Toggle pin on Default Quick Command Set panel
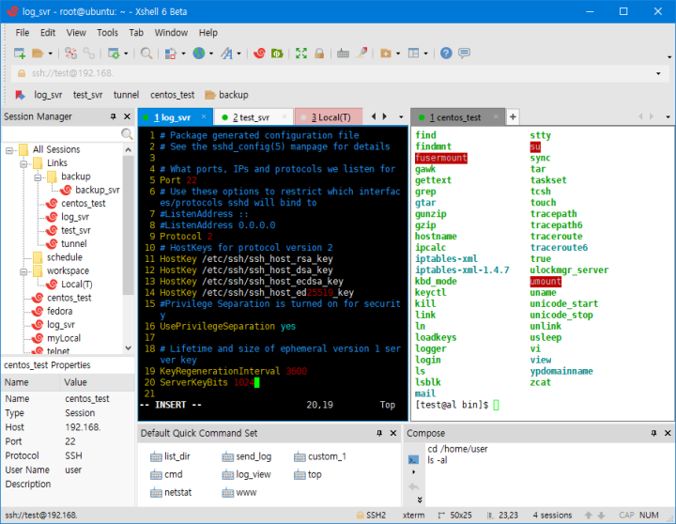 [379, 433]
